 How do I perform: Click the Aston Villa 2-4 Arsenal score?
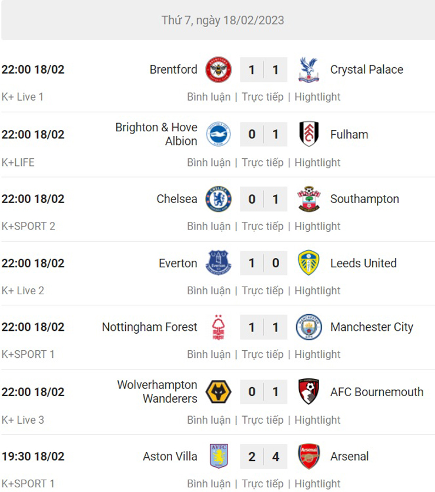(x=263, y=457)
